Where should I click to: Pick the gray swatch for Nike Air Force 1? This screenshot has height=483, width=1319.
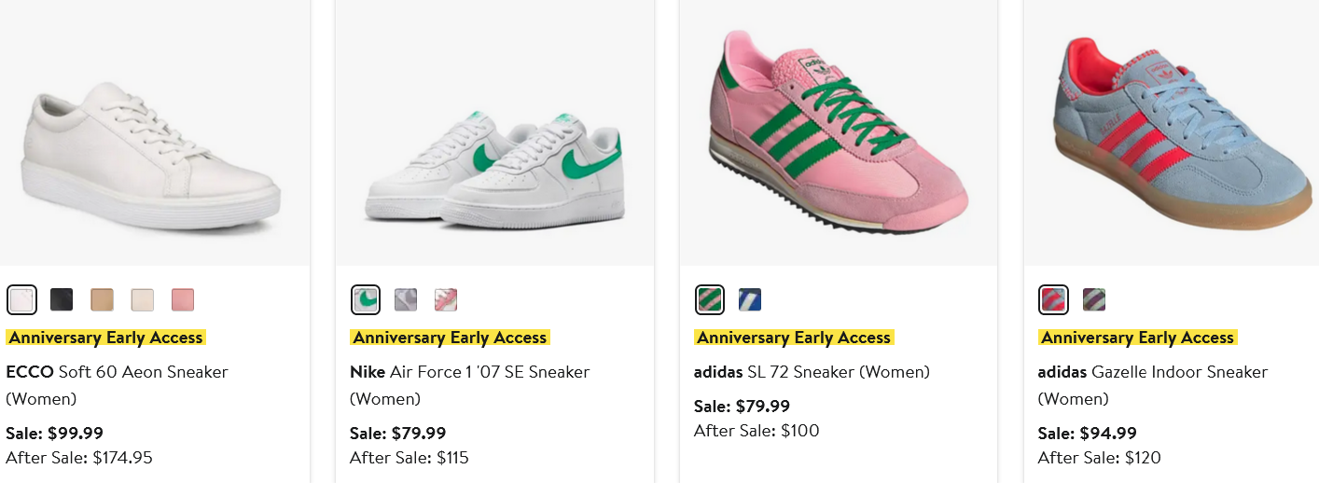406,299
